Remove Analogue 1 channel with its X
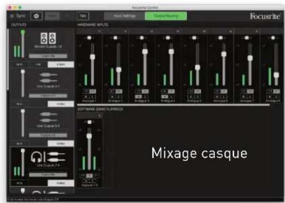 tap(99, 31)
